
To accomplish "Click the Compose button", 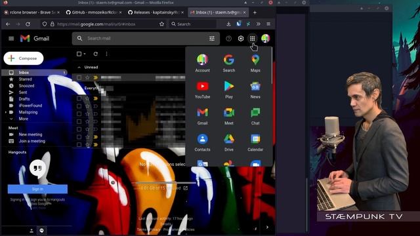I will click(x=24, y=58).
